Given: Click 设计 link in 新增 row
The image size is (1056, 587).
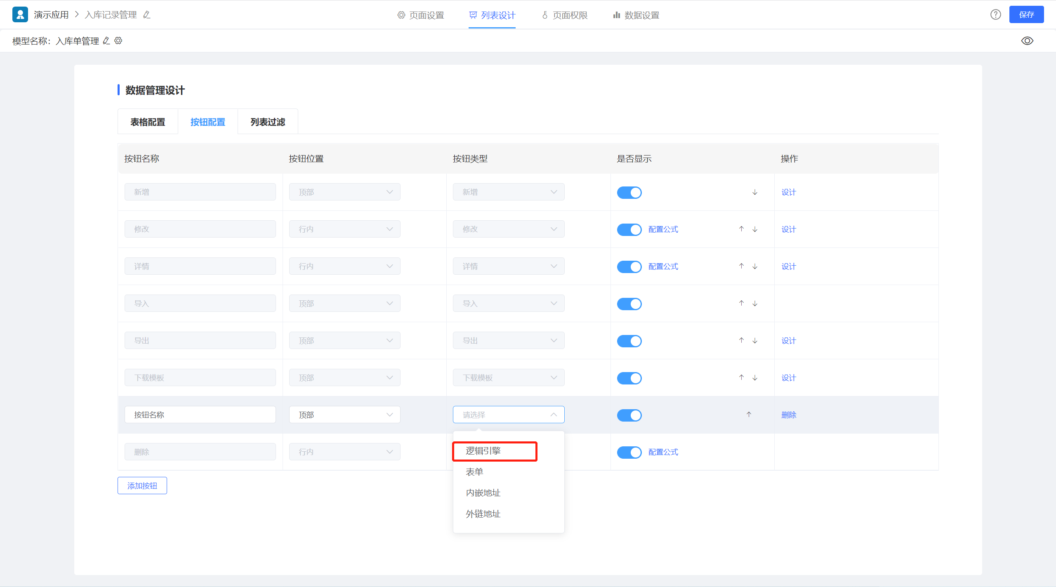Looking at the screenshot, I should click(x=789, y=192).
